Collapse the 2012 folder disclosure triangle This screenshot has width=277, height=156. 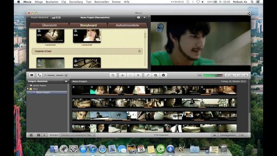[28, 89]
